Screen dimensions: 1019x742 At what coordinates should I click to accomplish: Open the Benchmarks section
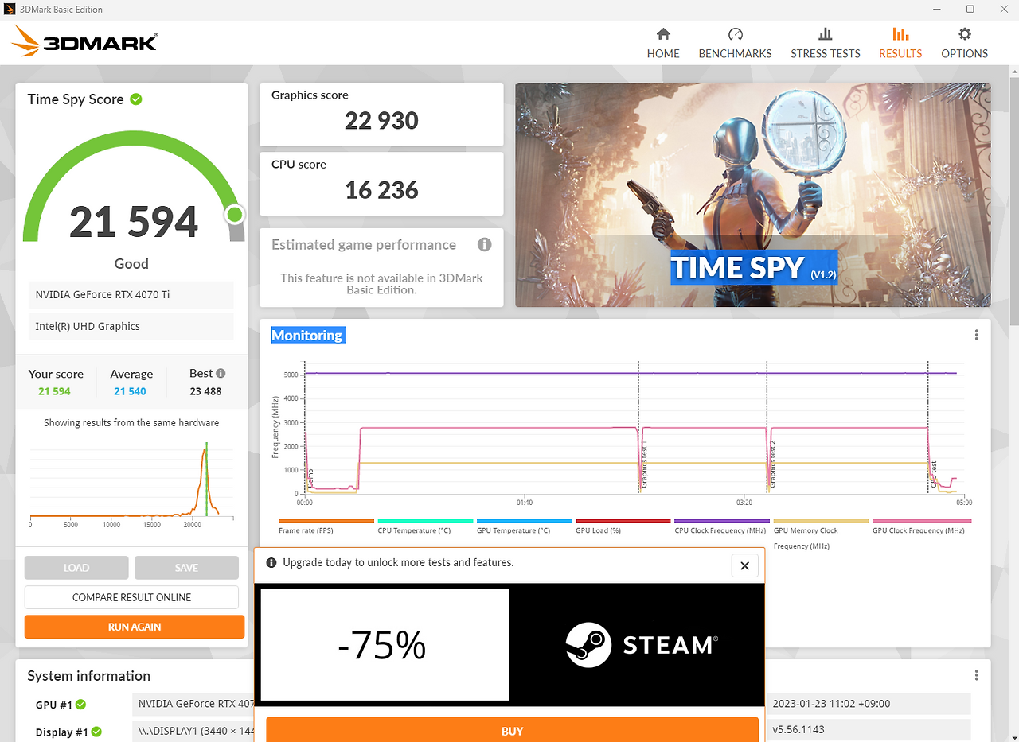coord(735,44)
